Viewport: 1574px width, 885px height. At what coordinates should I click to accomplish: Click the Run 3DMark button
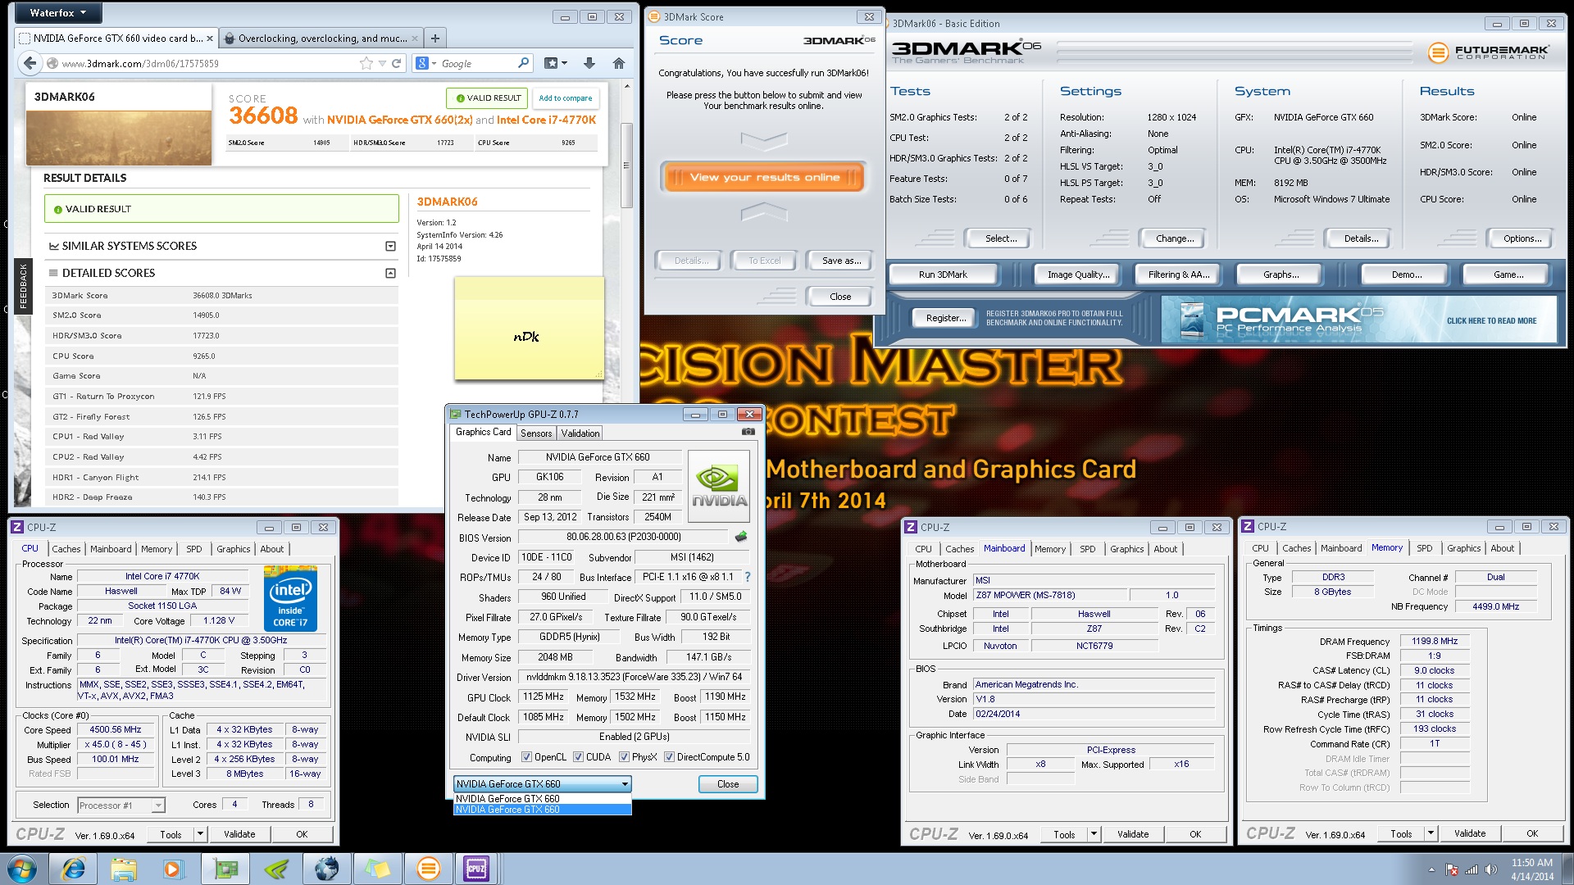coord(943,275)
